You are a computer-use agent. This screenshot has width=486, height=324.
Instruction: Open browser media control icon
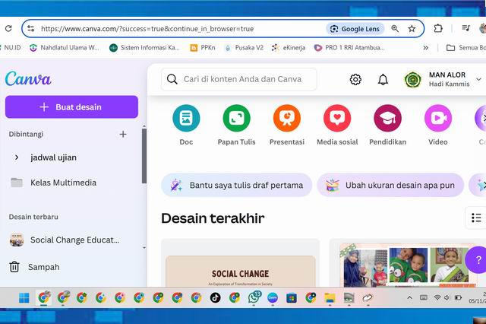click(465, 28)
